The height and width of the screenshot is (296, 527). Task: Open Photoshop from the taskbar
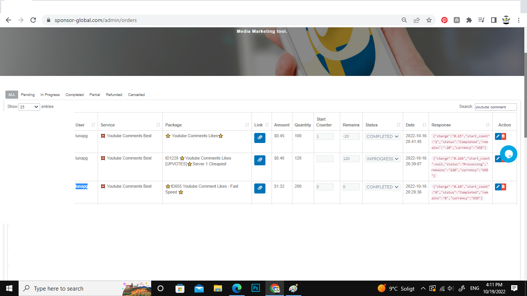255,288
